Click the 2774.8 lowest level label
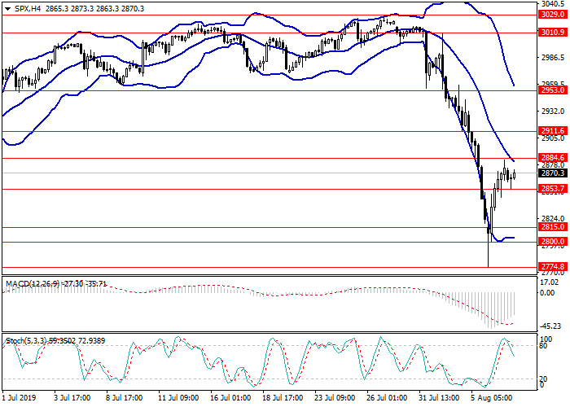 [x=551, y=266]
